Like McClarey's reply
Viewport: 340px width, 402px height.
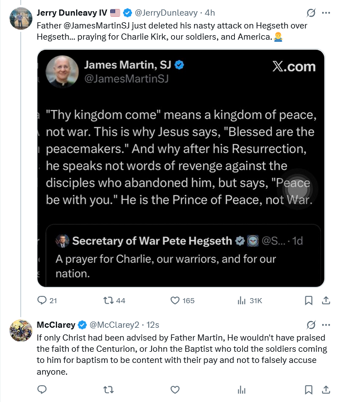coord(175,390)
